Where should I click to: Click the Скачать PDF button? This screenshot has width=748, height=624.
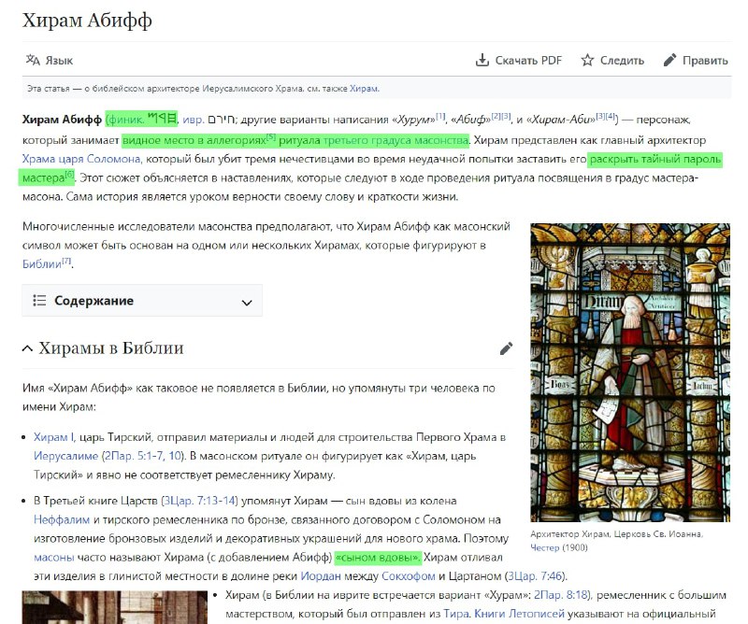pyautogui.click(x=519, y=60)
